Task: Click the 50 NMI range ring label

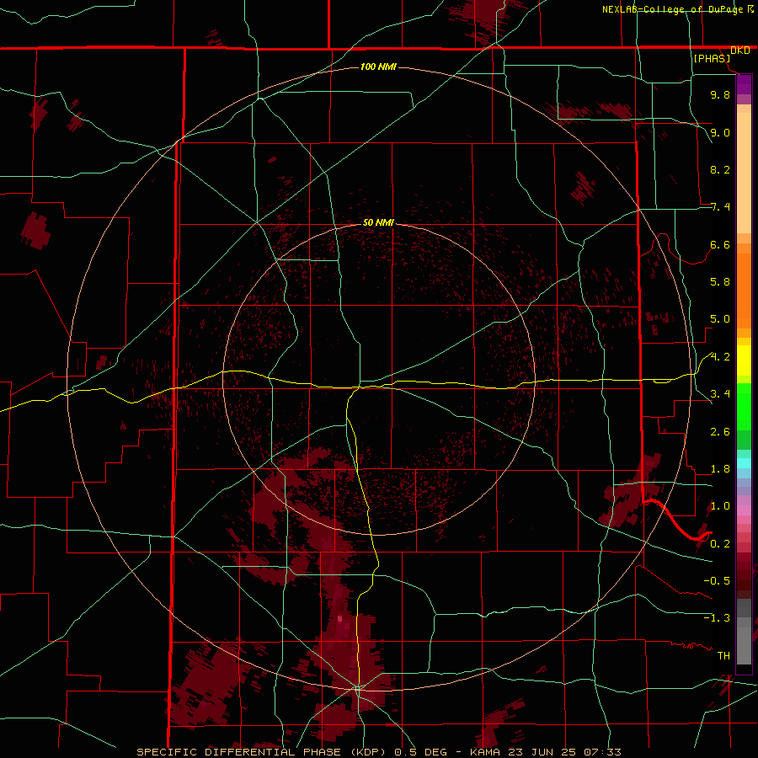Action: 378,222
